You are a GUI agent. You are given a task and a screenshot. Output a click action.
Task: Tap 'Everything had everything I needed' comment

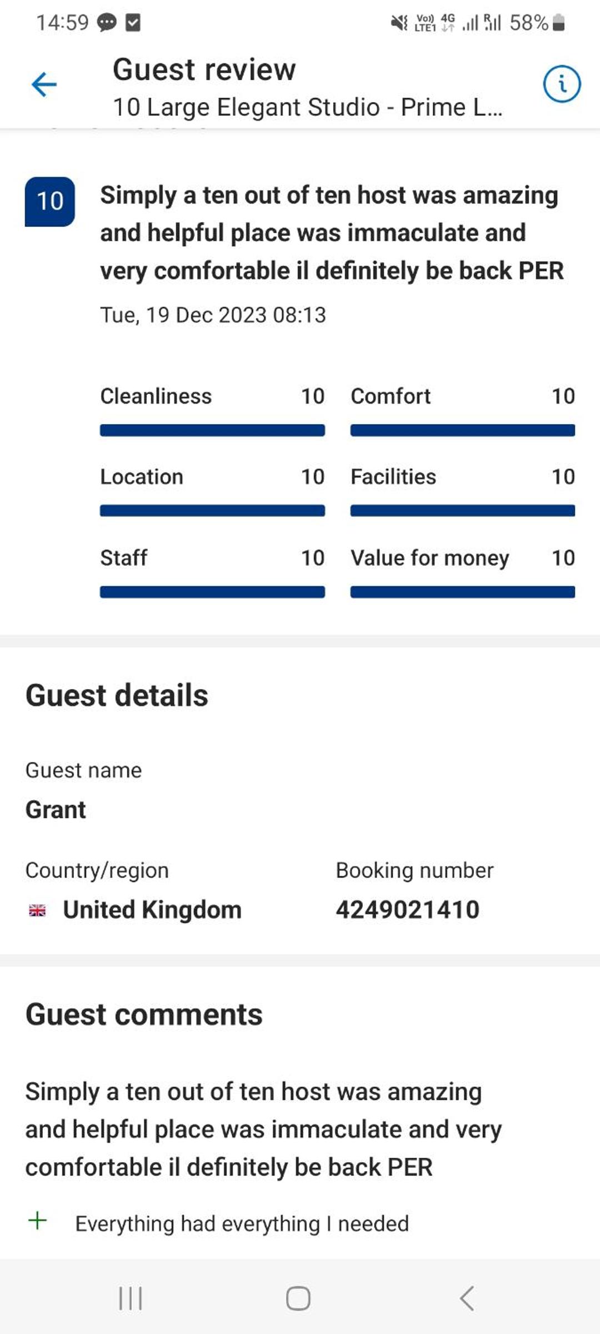(x=242, y=1224)
